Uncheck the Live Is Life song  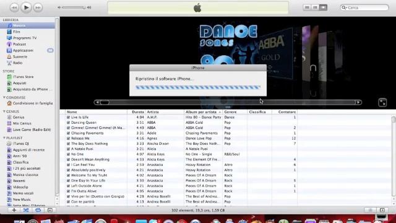click(68, 117)
